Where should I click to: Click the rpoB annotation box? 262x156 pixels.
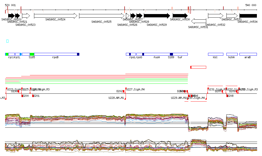(55, 54)
